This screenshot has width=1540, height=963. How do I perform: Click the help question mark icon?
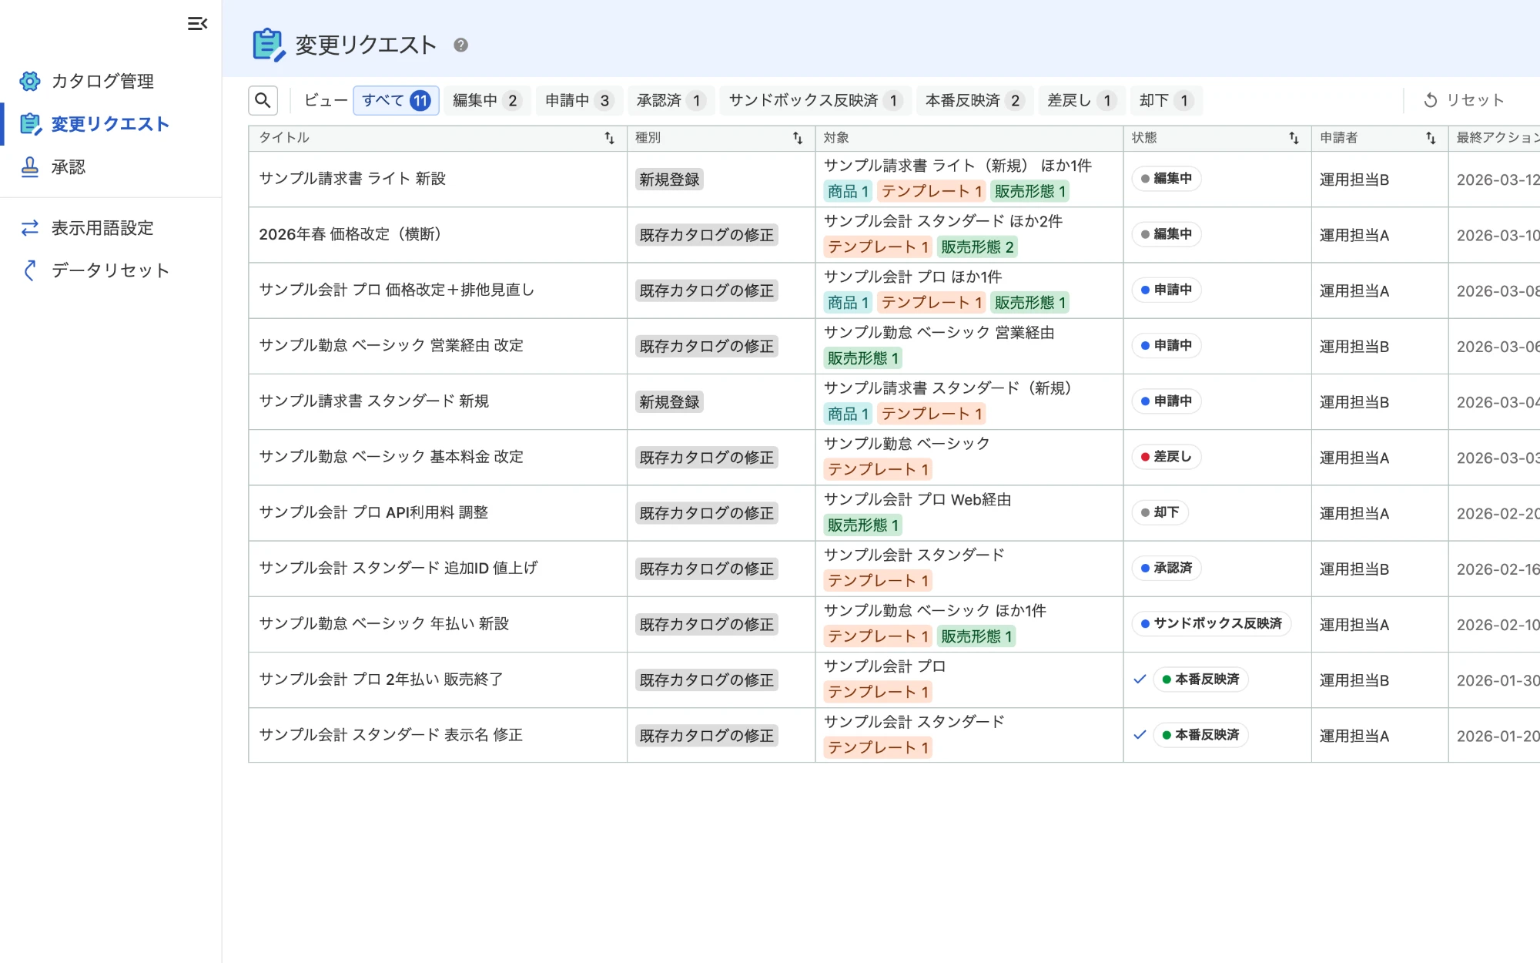[460, 45]
